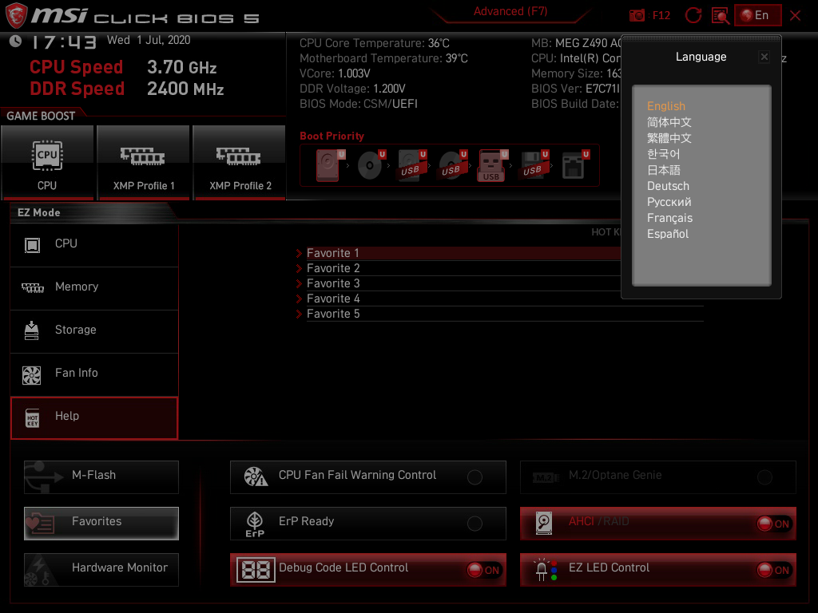Image resolution: width=818 pixels, height=613 pixels.
Task: Select the USB floppy boot device
Action: (x=534, y=165)
